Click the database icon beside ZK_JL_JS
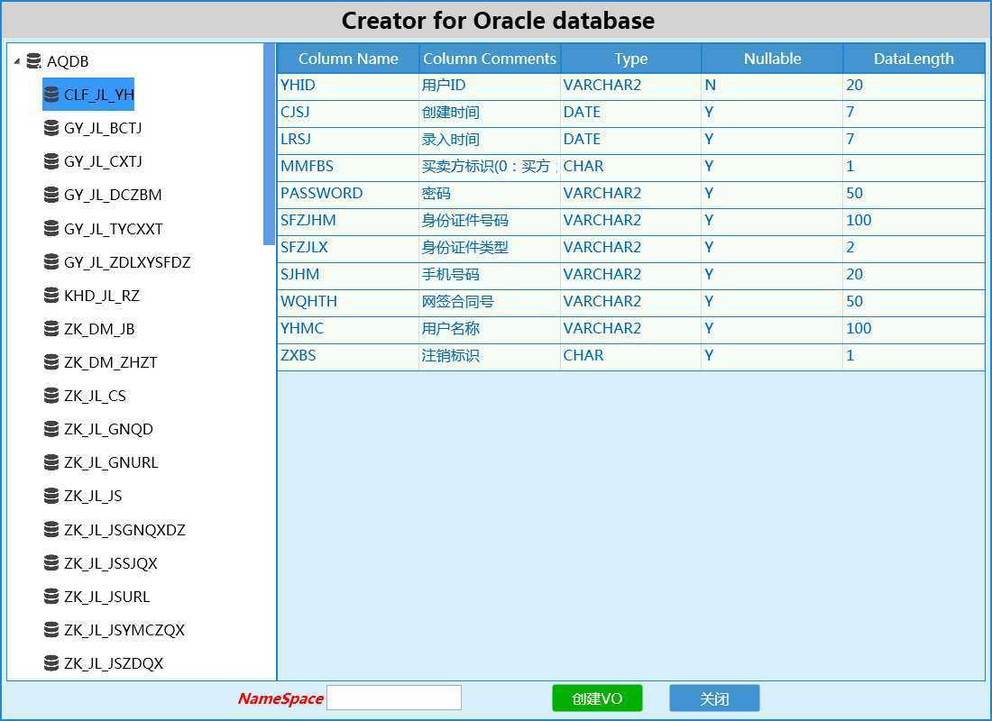This screenshot has height=721, width=992. (x=51, y=496)
